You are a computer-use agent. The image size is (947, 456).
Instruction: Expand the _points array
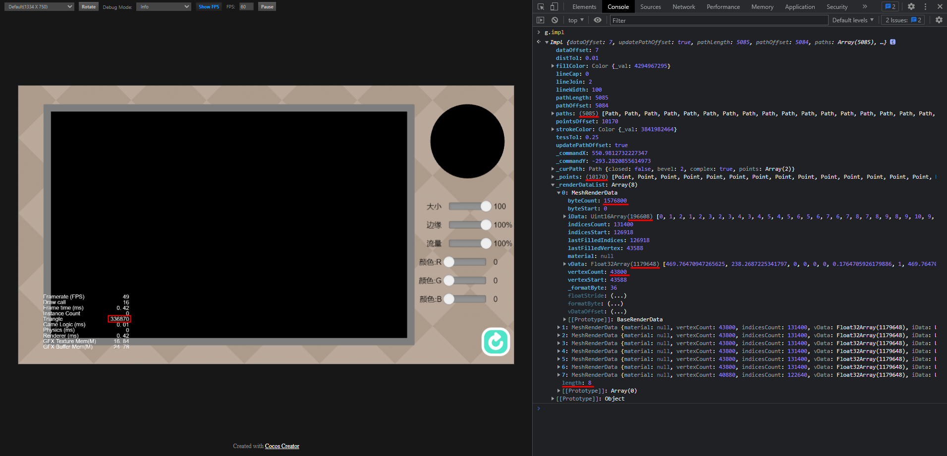(x=553, y=177)
